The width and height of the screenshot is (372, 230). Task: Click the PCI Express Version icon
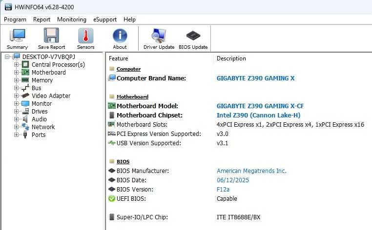(112, 134)
